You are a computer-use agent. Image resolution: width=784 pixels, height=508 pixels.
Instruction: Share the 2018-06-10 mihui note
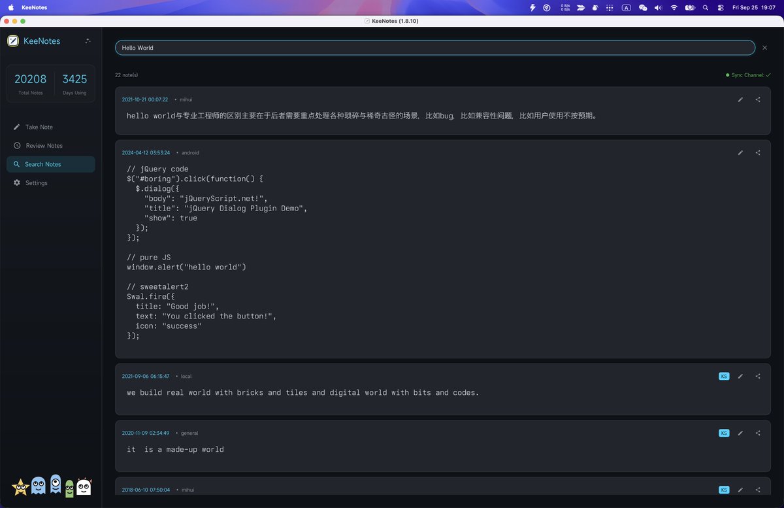[758, 490]
